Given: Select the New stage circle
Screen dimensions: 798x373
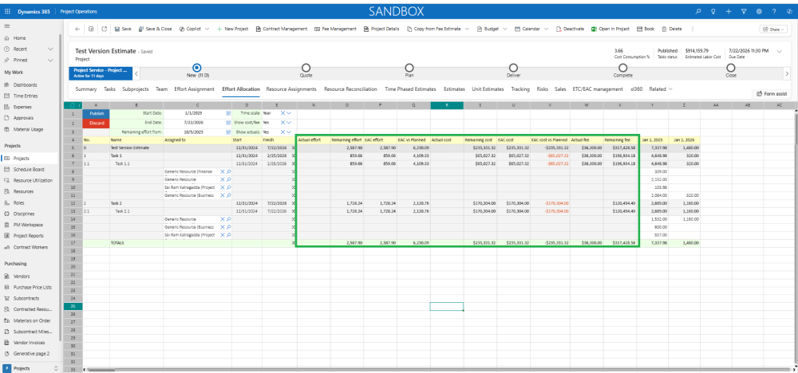Looking at the screenshot, I should click(x=197, y=67).
